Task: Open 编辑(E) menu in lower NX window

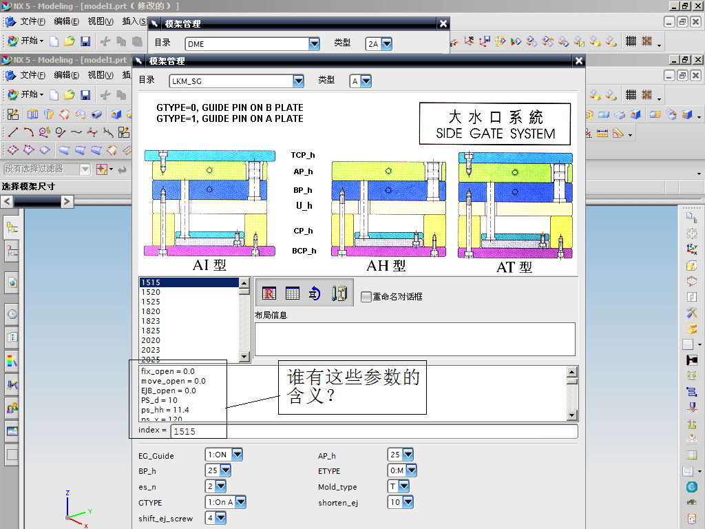Action: pyautogui.click(x=66, y=75)
